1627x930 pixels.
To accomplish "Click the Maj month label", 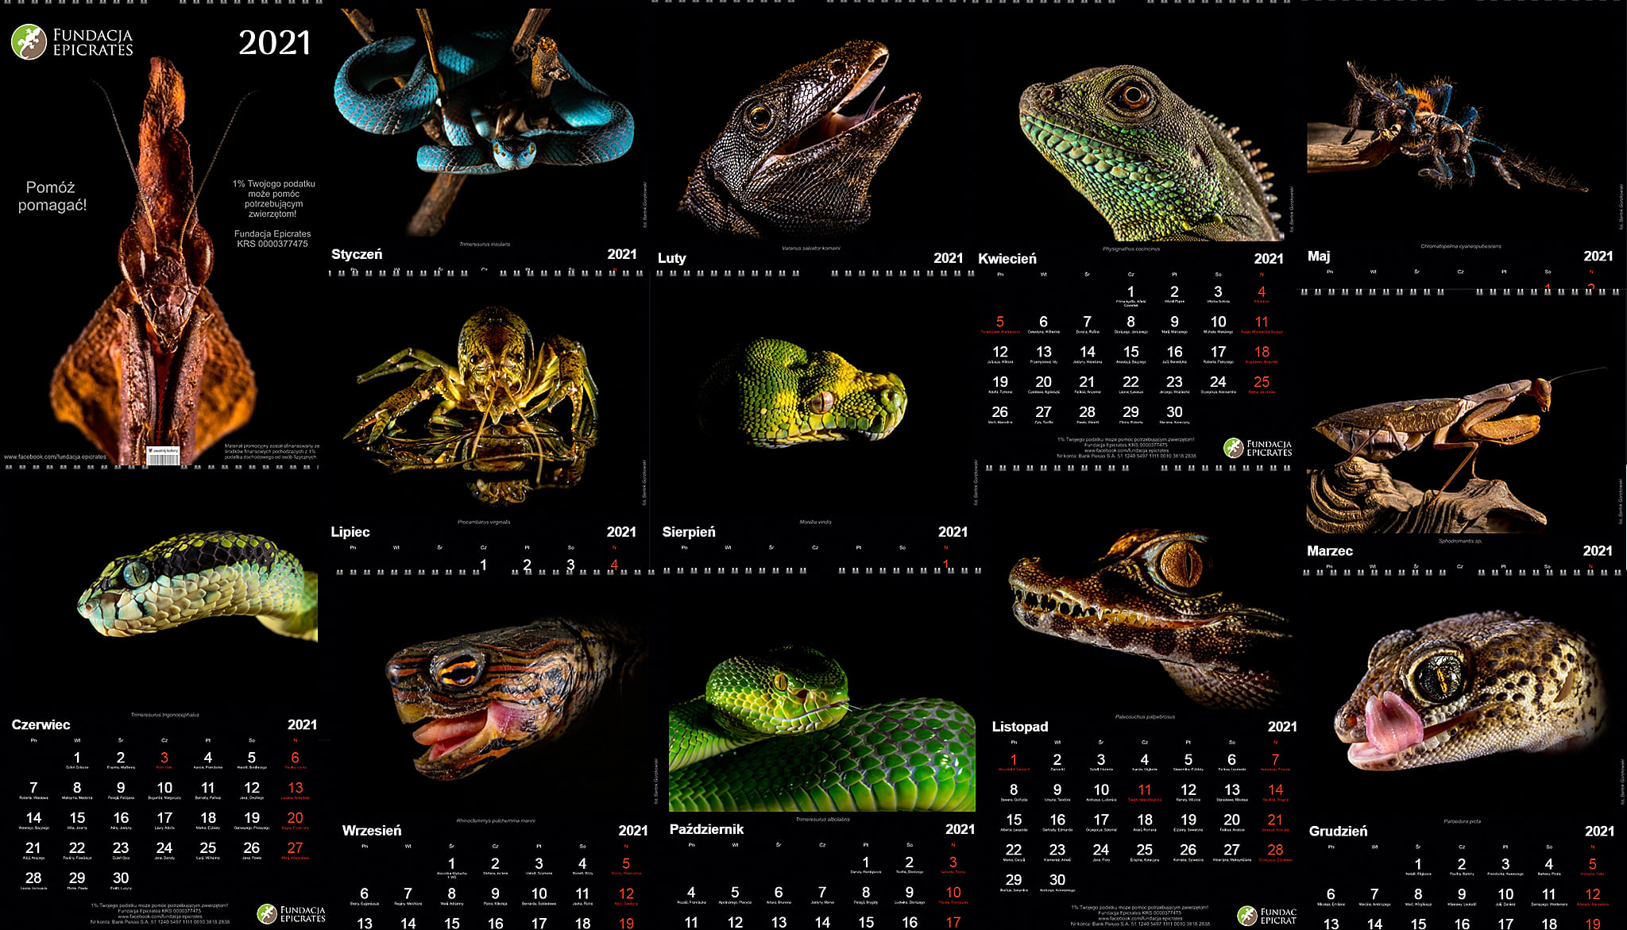I will point(1319,257).
